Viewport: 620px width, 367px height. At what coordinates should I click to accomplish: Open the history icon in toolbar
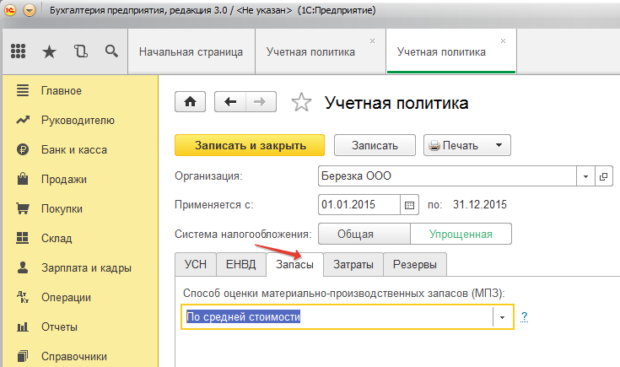[80, 51]
